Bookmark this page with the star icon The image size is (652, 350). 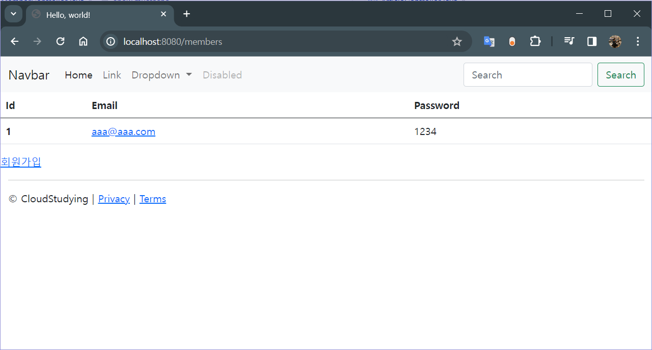click(x=457, y=42)
